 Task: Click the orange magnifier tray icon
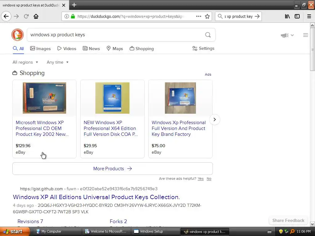click(x=292, y=231)
